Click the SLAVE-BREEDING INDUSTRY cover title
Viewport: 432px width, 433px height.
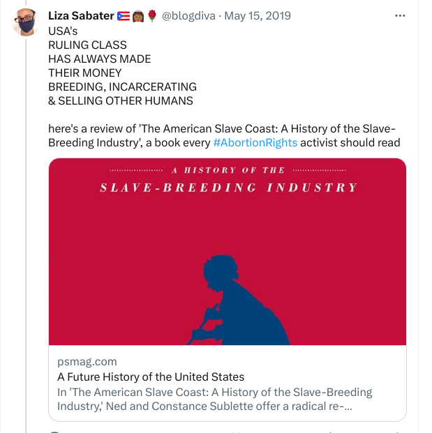[x=228, y=188]
